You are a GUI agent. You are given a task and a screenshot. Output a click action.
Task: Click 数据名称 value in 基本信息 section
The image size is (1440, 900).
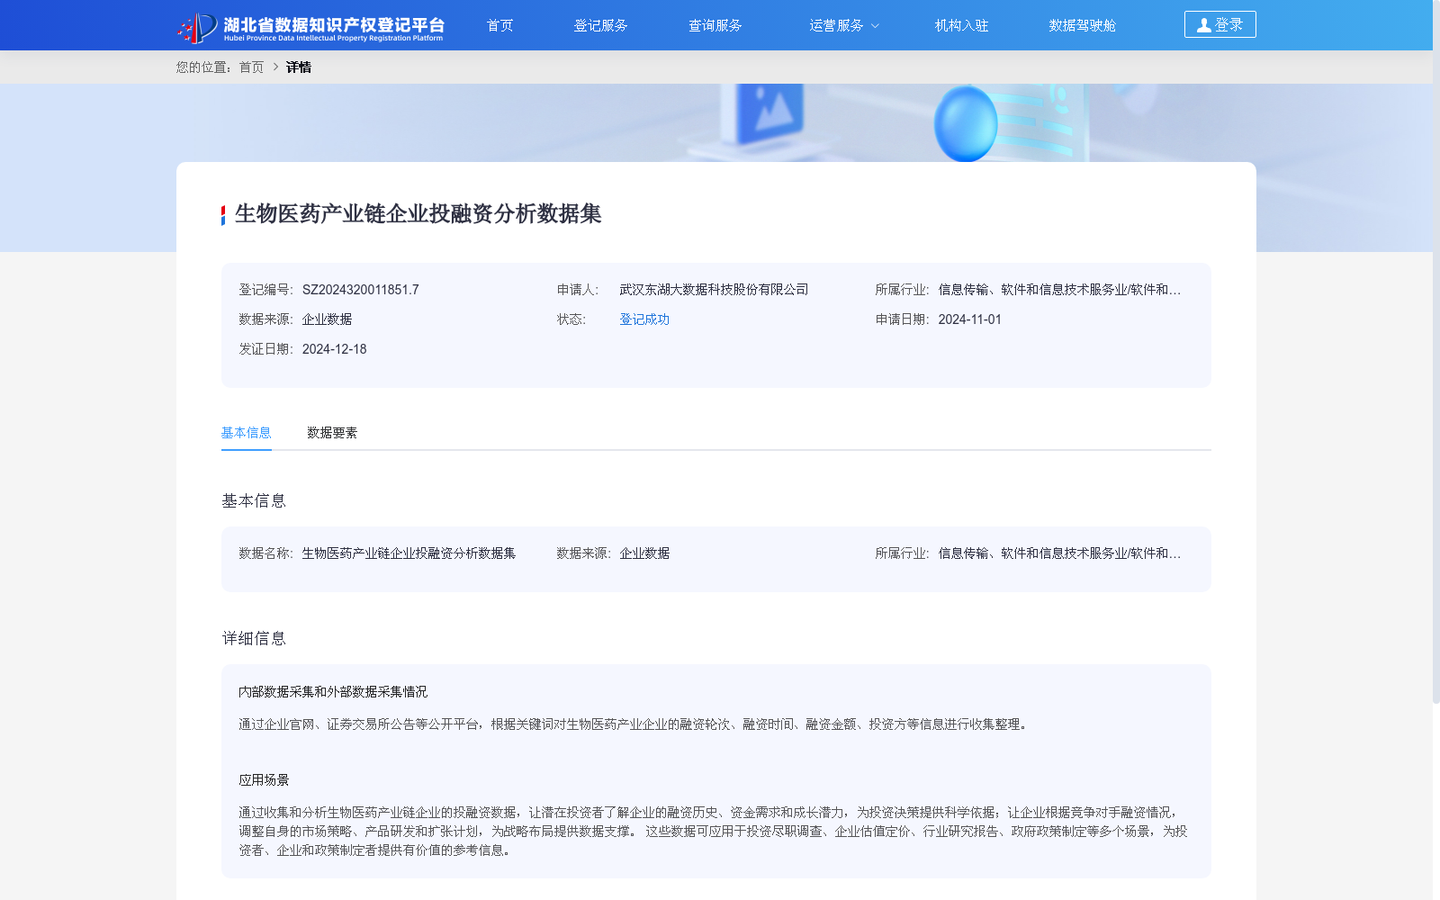click(409, 553)
